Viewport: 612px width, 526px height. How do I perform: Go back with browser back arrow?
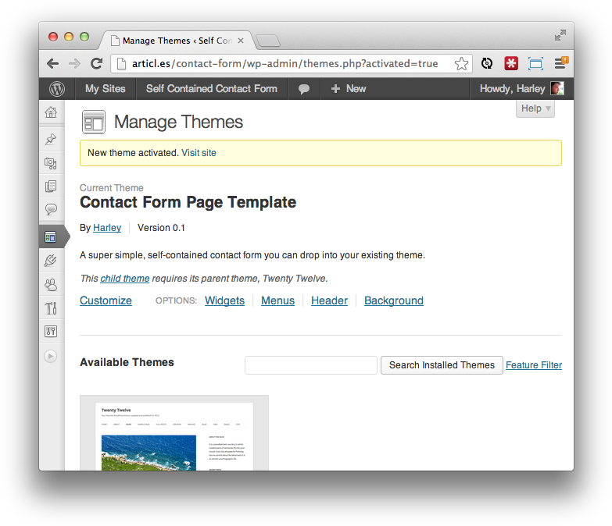pyautogui.click(x=53, y=63)
